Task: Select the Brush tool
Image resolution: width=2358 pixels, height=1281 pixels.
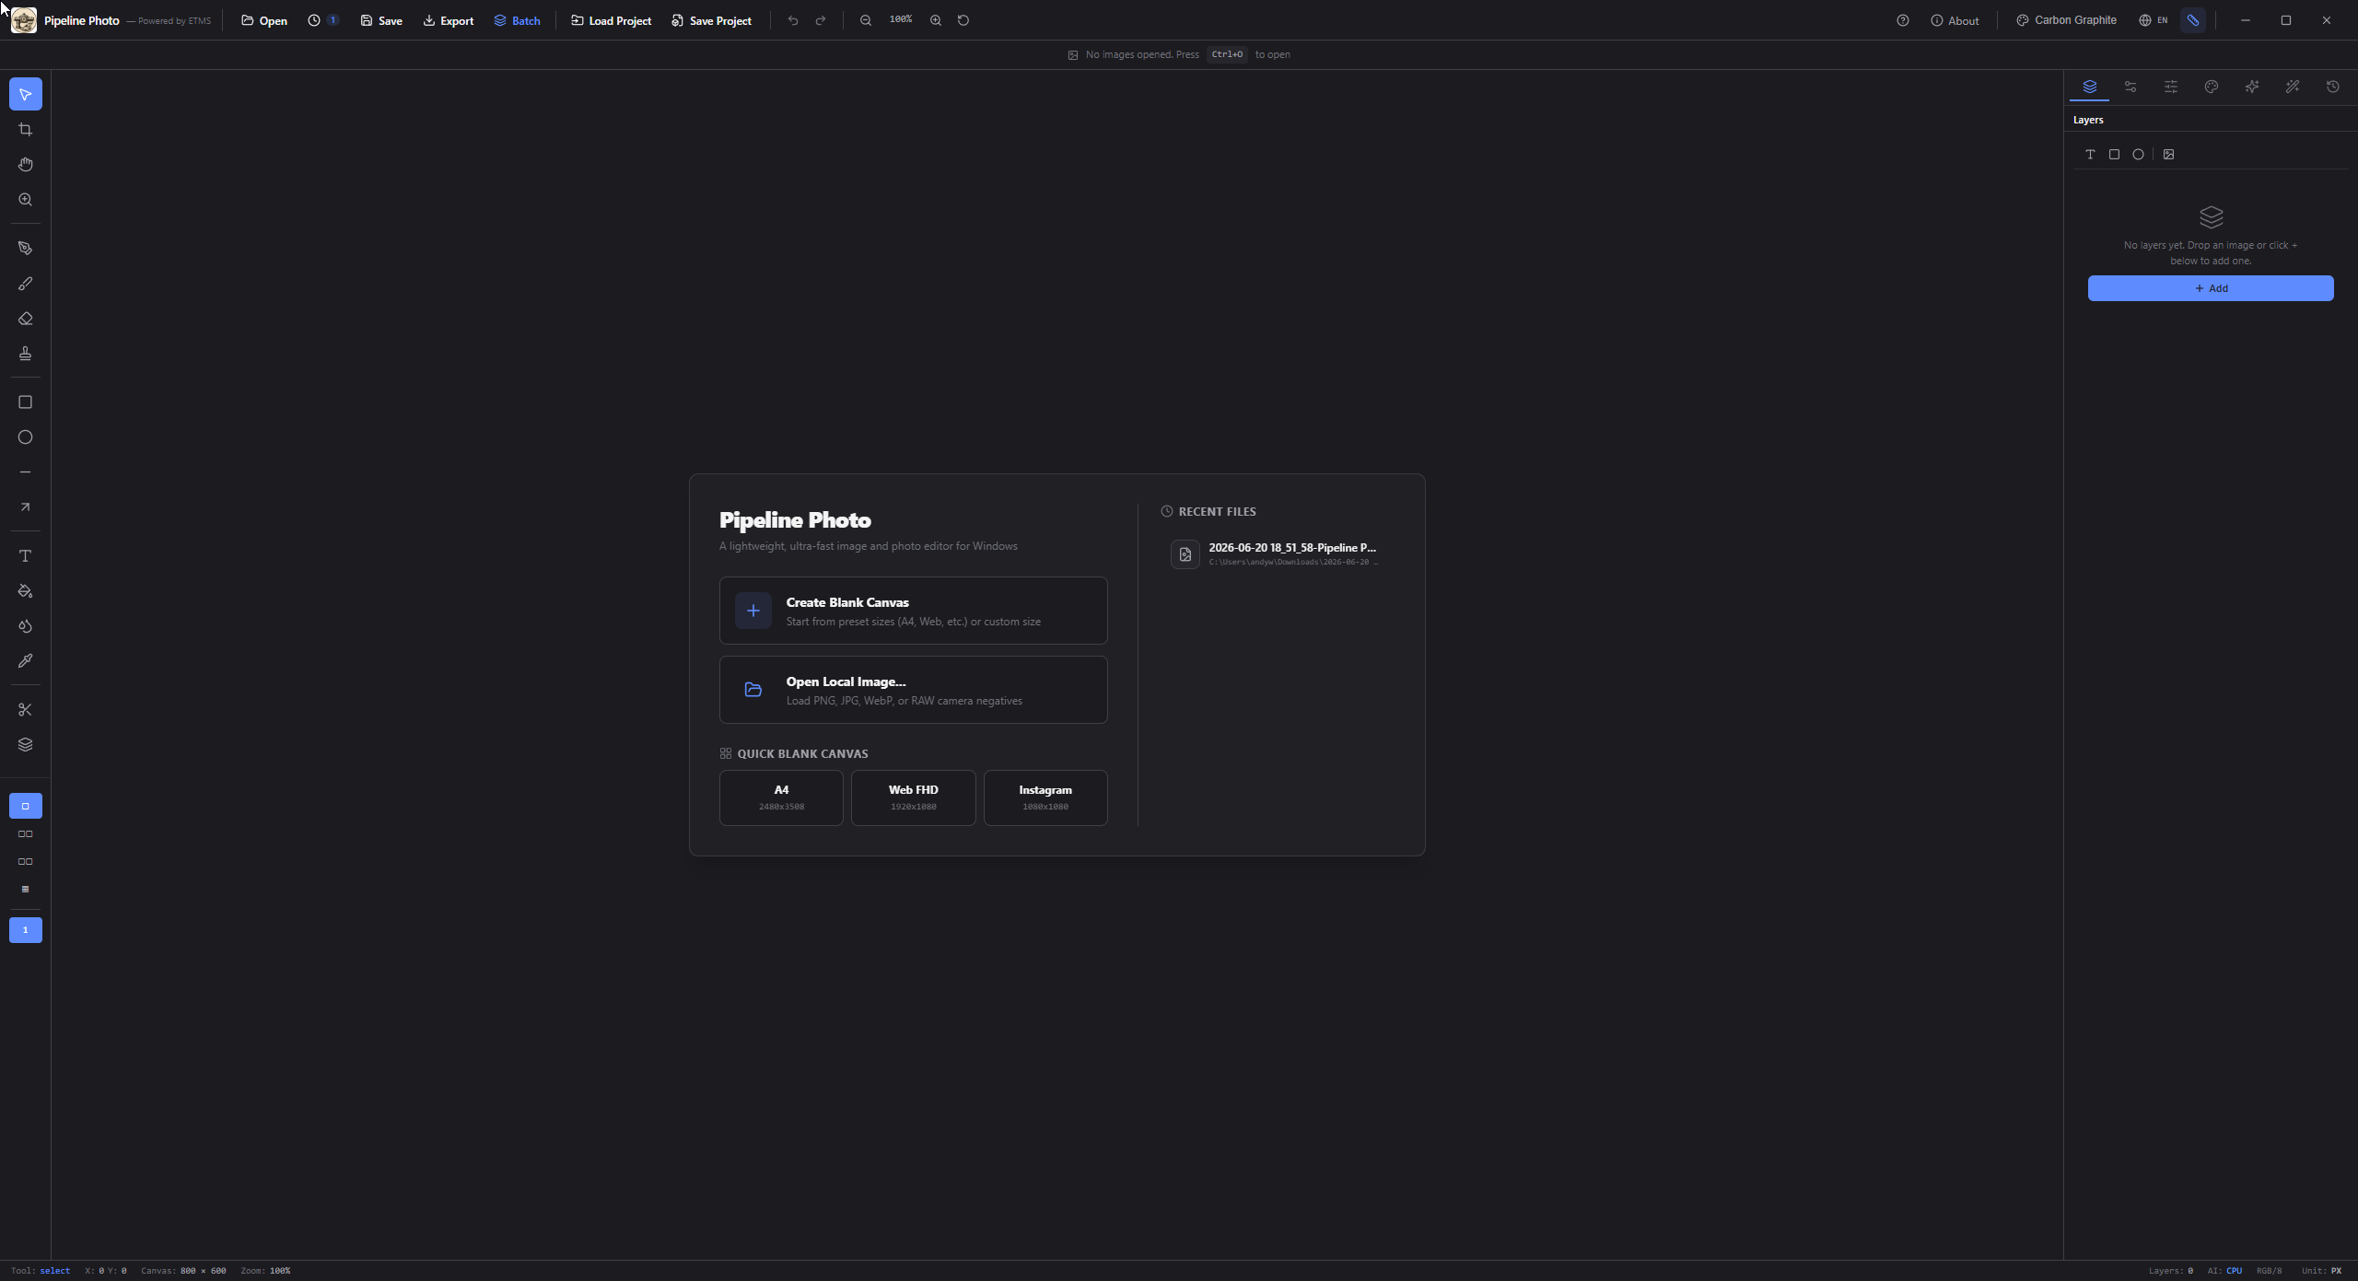Action: (x=25, y=283)
